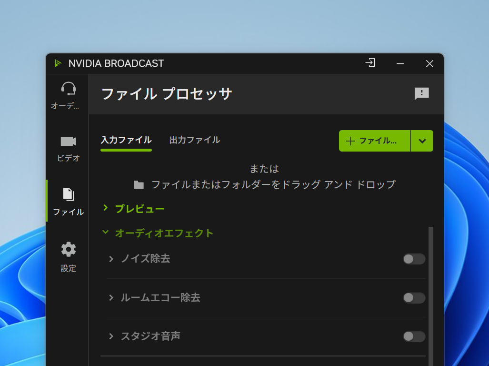The height and width of the screenshot is (366, 489).
Task: Open the dropdown arrow beside ファイル button
Action: 422,141
